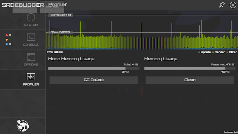The image size is (238, 134).
Task: Click the blue Update legend swatch
Action: (199, 52)
